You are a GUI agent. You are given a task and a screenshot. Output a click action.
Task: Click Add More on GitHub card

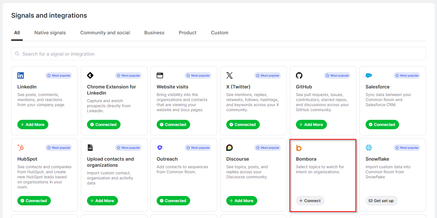coord(311,125)
